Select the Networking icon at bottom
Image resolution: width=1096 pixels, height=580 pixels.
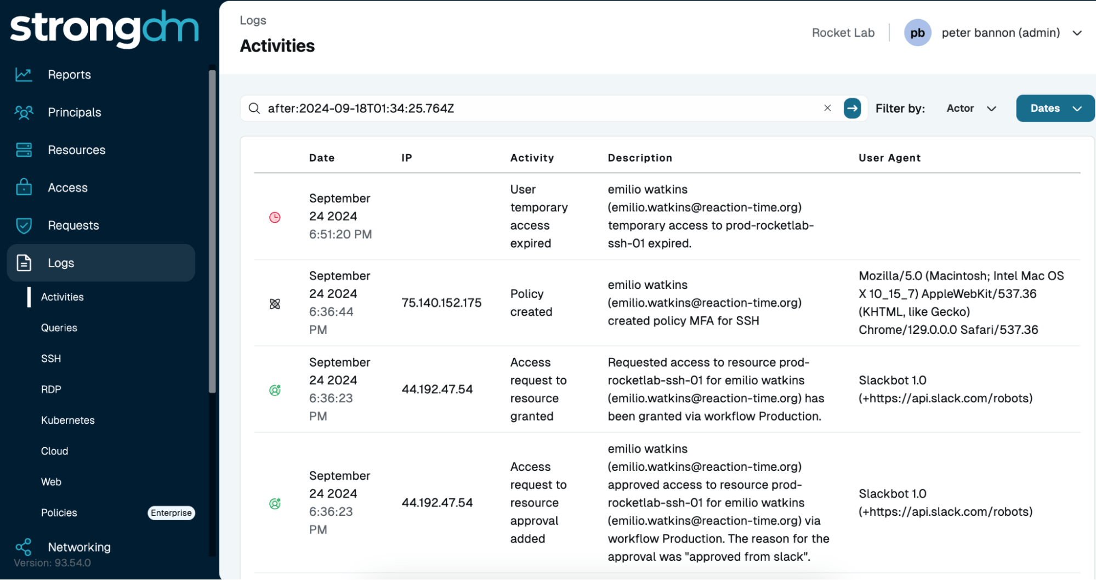point(24,547)
